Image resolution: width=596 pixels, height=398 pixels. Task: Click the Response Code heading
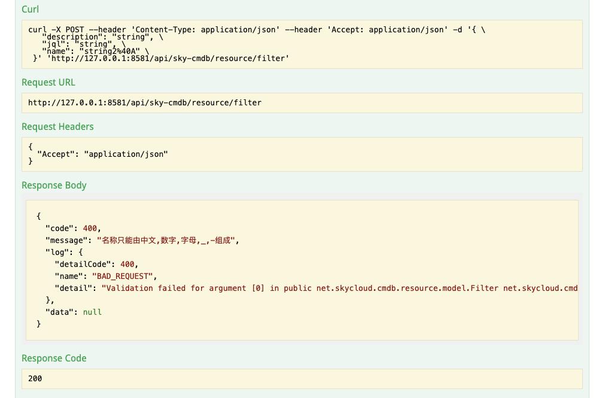click(54, 358)
